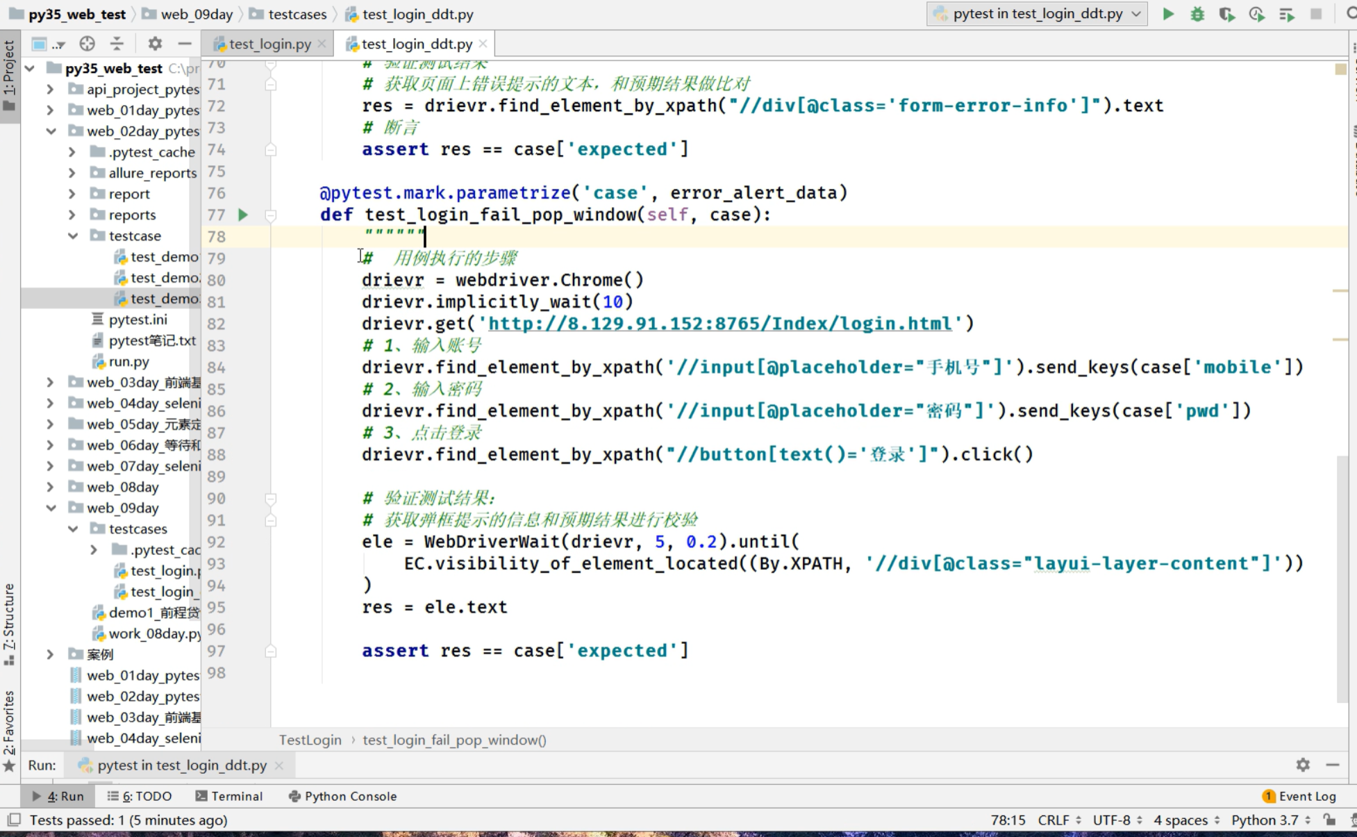Click the locate current file target icon
Image resolution: width=1357 pixels, height=837 pixels.
(87, 44)
